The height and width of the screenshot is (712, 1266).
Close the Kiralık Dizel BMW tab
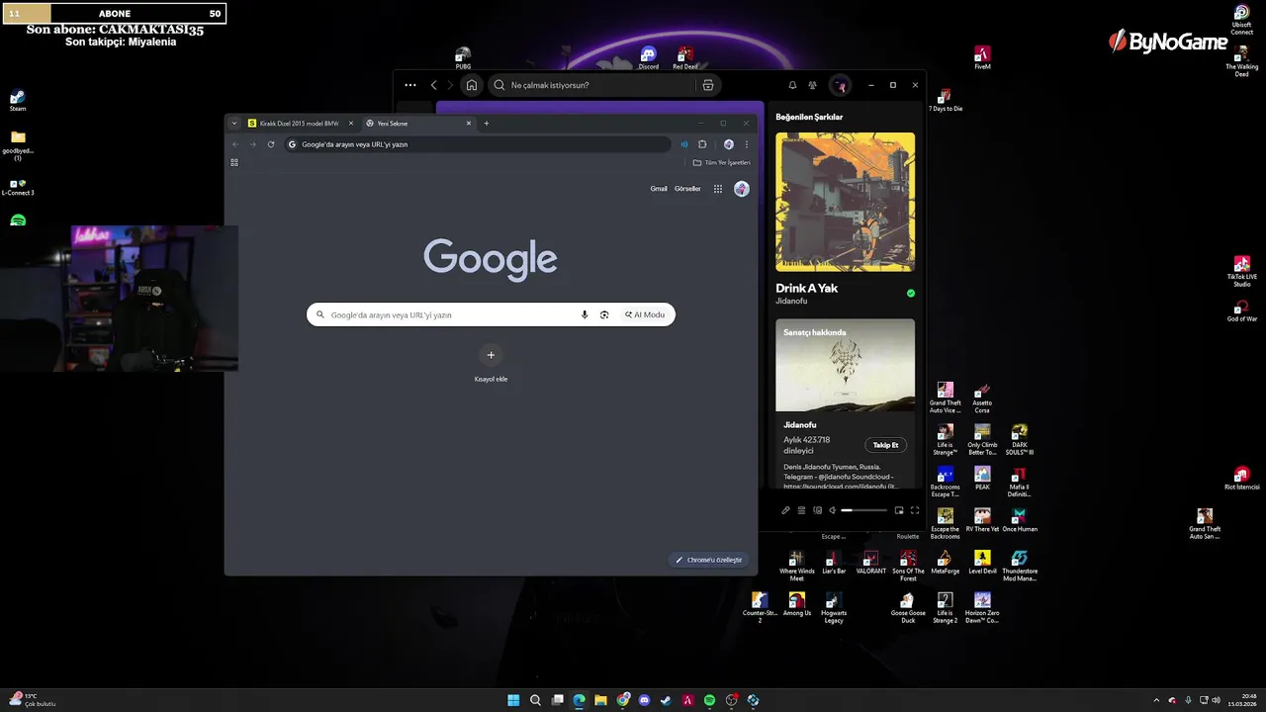point(350,124)
